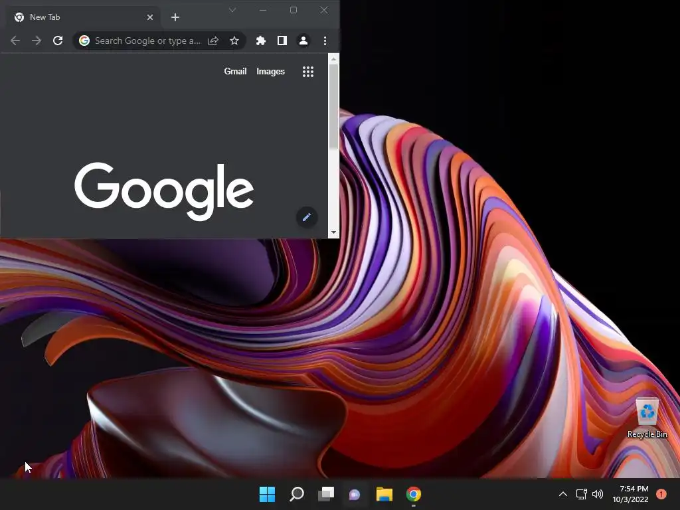Share this page via the share icon
Screen dimensions: 680x510
pyautogui.click(x=213, y=41)
